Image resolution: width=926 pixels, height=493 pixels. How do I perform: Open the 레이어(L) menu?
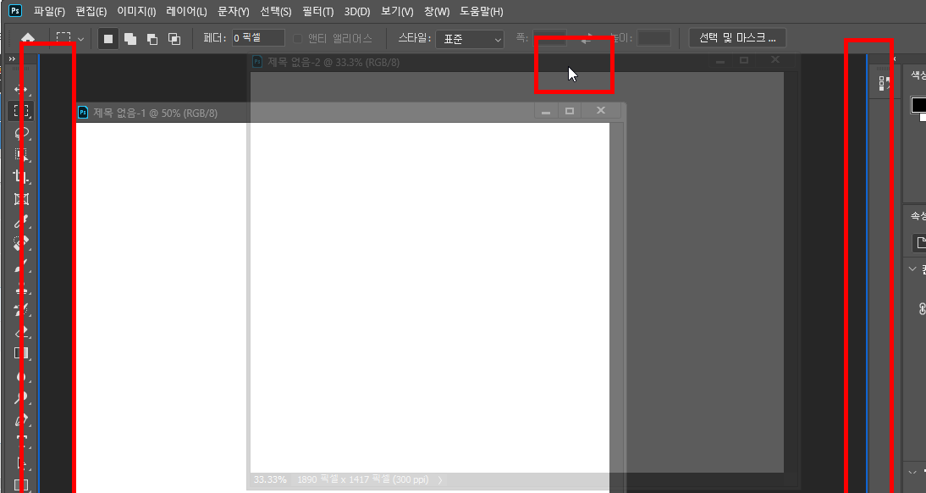point(187,12)
